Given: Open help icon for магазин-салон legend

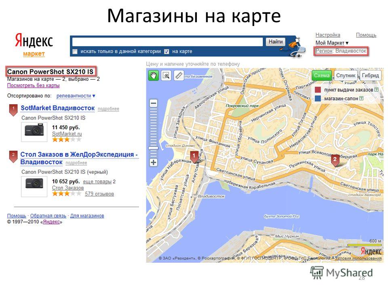Looking at the screenshot, I should click(361, 99).
